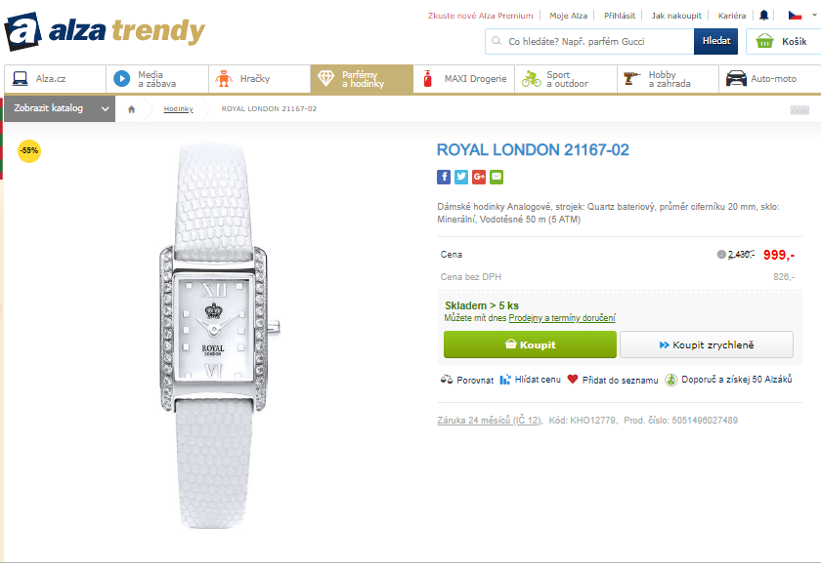Share the watch on Facebook

444,177
